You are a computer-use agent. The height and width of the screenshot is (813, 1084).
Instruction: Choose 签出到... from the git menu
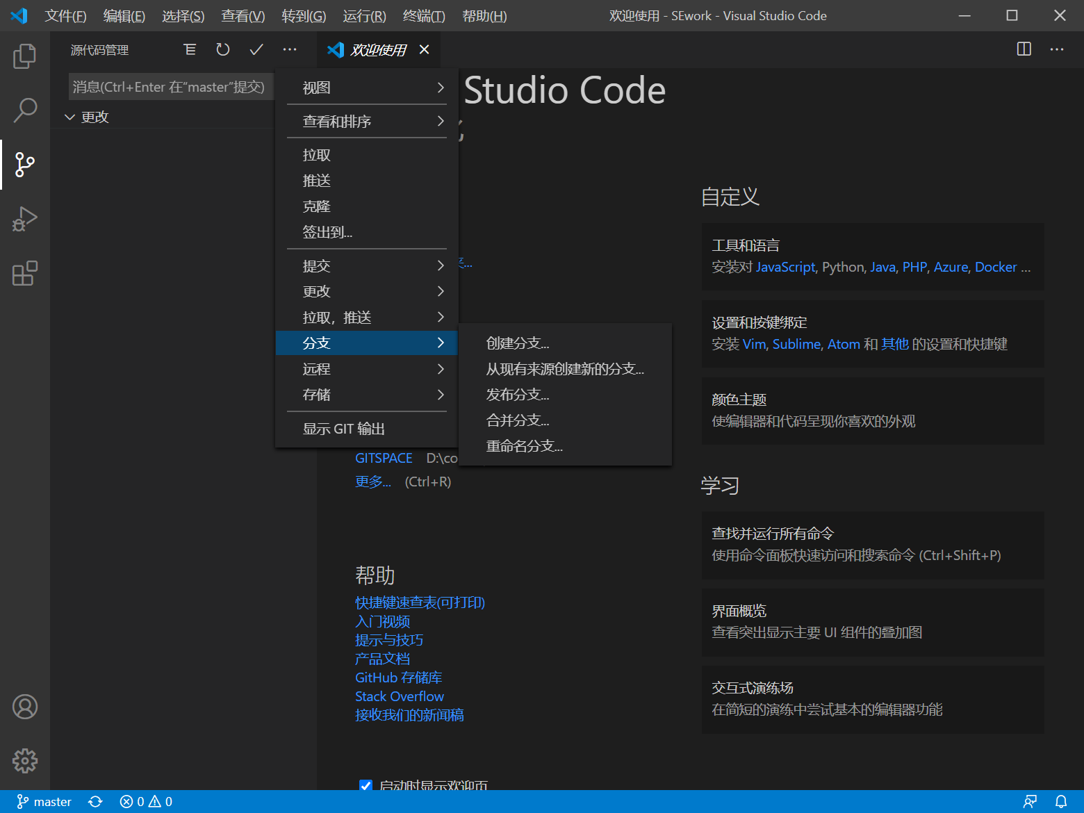click(367, 232)
